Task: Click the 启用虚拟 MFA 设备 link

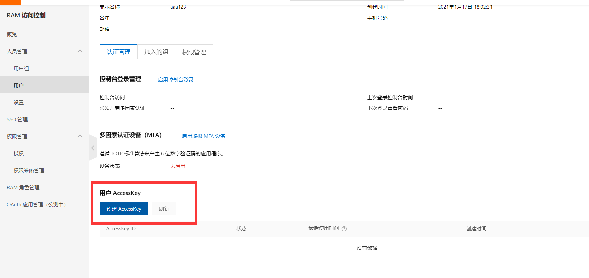Action: click(x=203, y=136)
